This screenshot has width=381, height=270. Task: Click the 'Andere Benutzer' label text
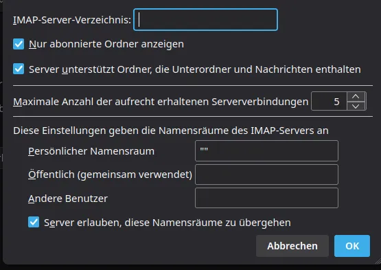tap(68, 199)
